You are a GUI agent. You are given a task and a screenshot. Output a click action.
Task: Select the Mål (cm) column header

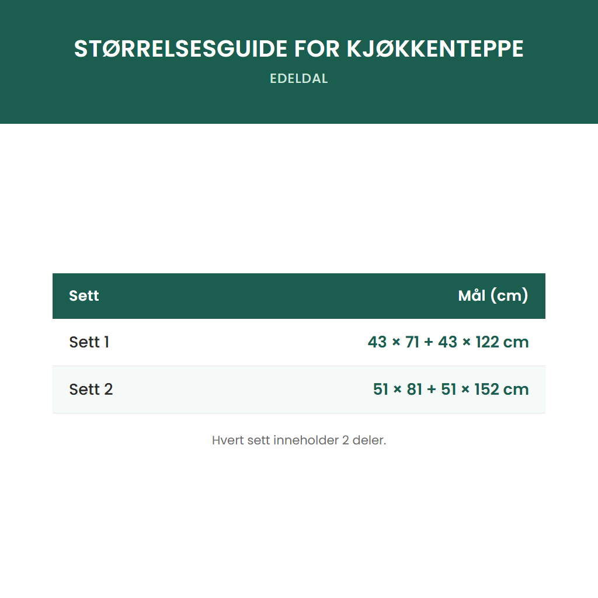coord(493,295)
